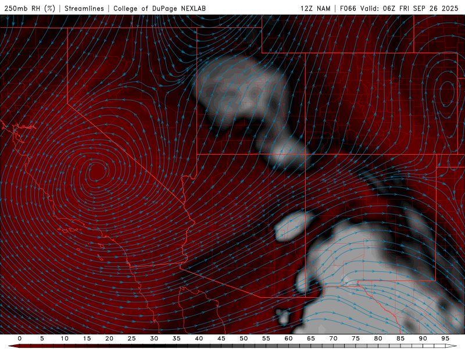Click the colorbar label "35"

[x=177, y=339]
